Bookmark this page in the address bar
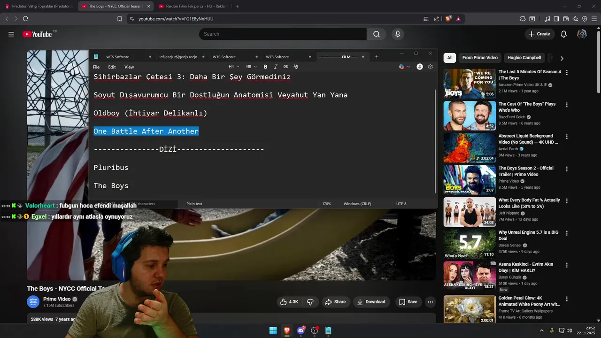 click(119, 19)
